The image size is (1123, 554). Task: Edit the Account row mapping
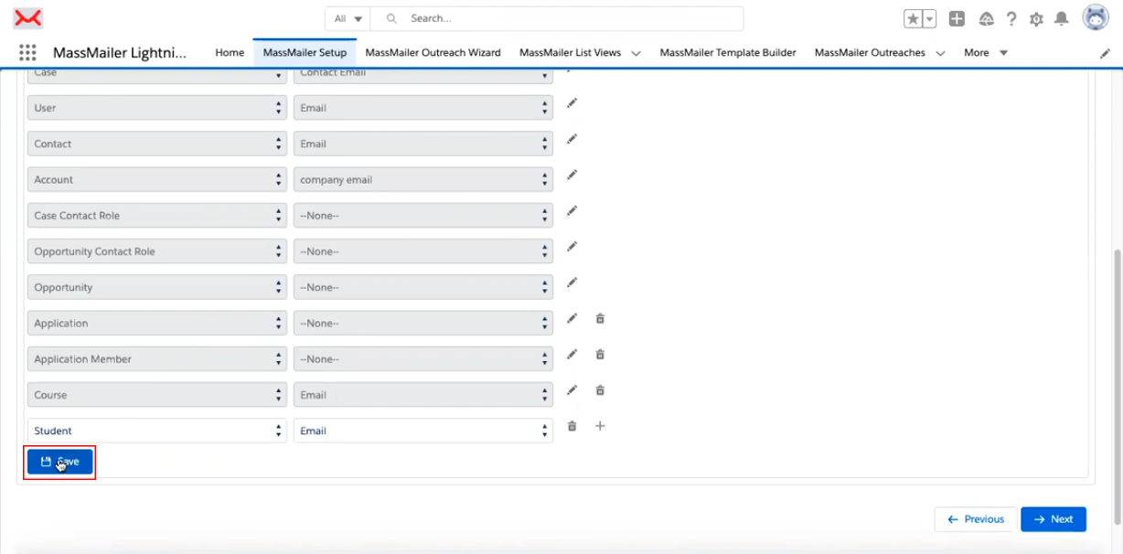pos(572,175)
